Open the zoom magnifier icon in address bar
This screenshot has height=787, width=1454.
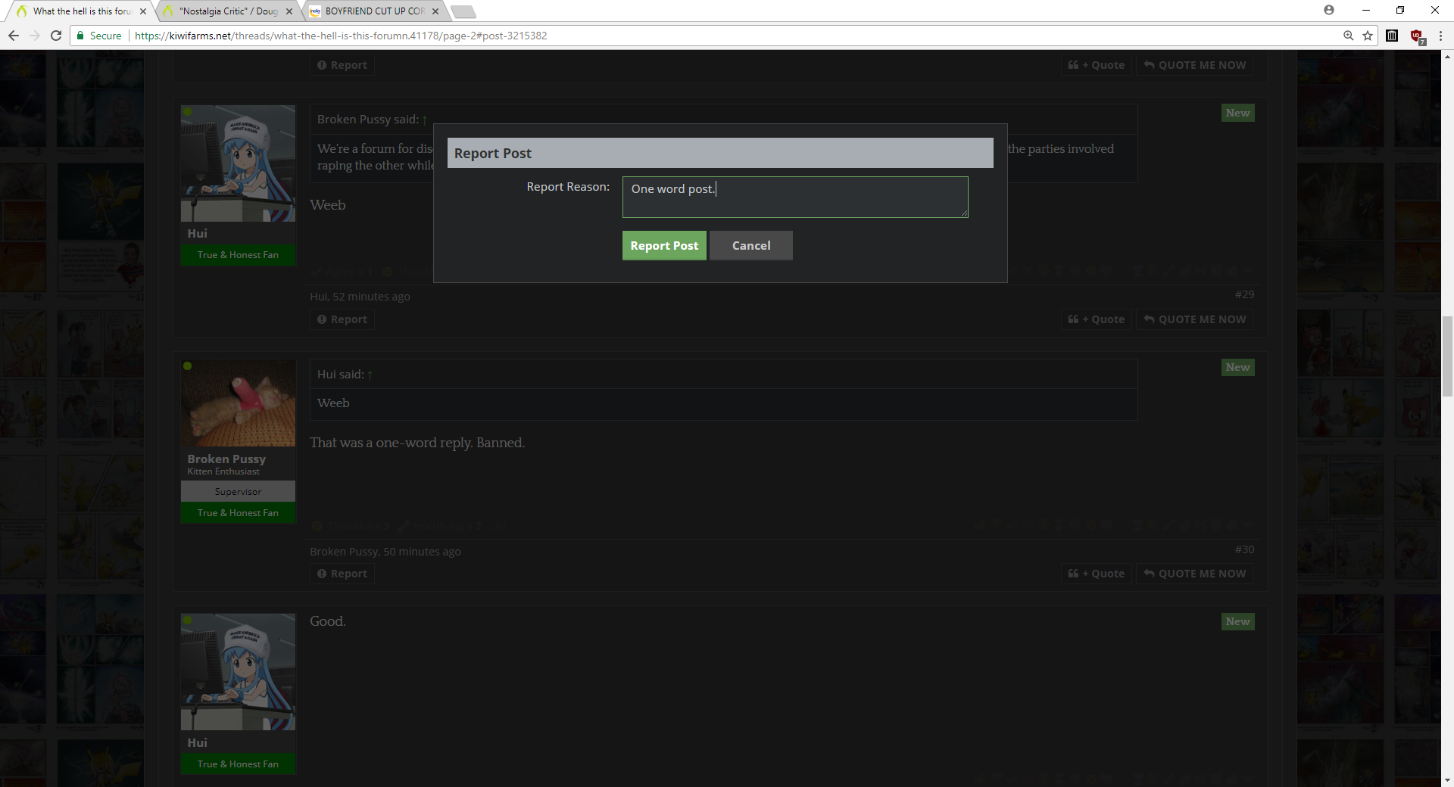coord(1348,36)
